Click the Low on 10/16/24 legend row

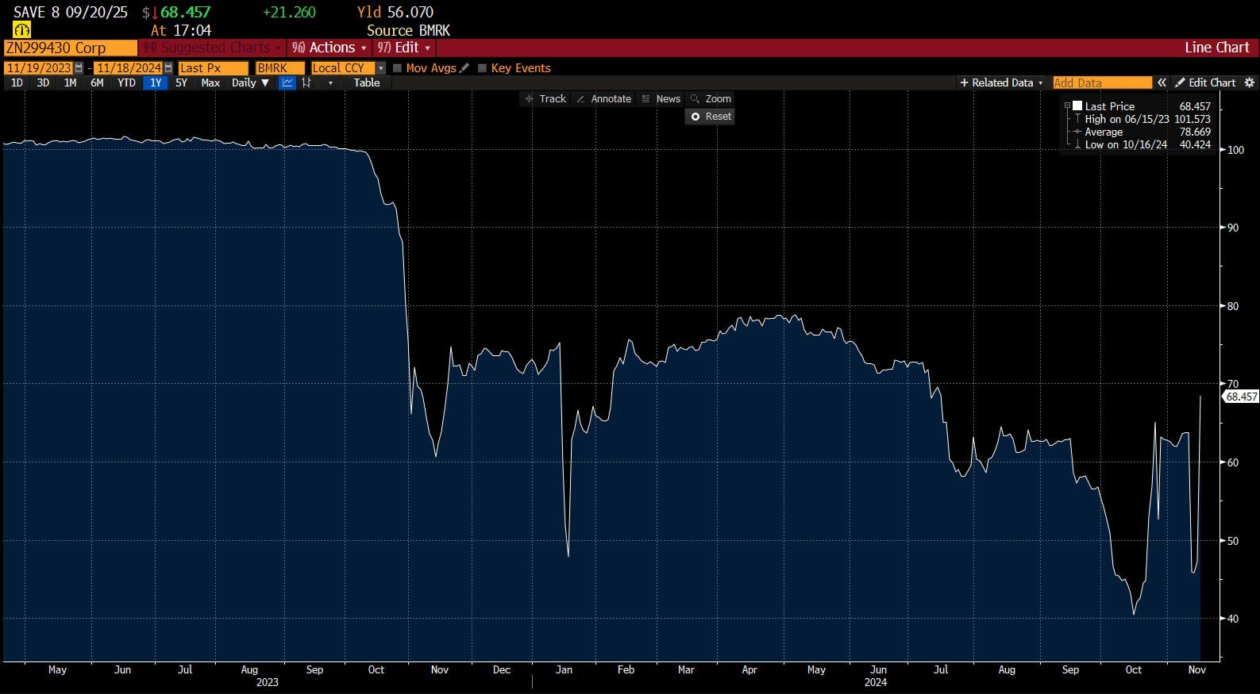[x=1147, y=144]
